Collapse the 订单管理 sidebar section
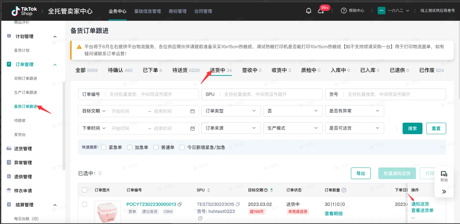The height and width of the screenshot is (224, 460). tap(55, 65)
